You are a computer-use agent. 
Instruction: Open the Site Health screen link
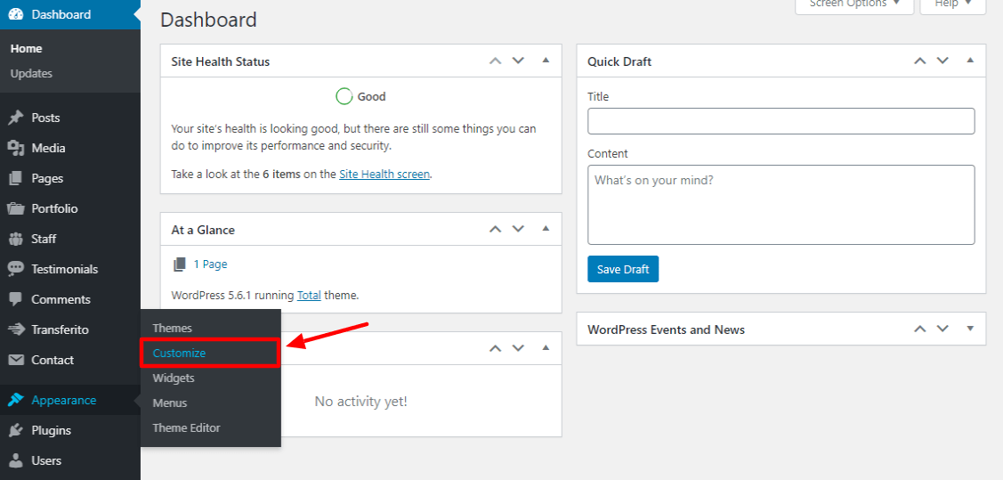(x=384, y=174)
